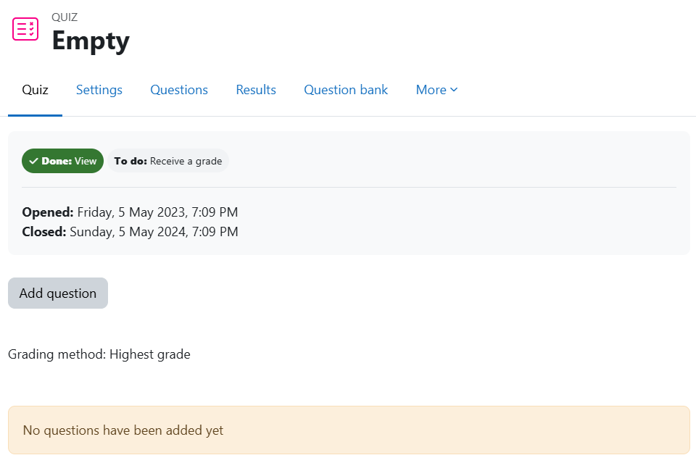Open the Results tab

click(x=256, y=90)
